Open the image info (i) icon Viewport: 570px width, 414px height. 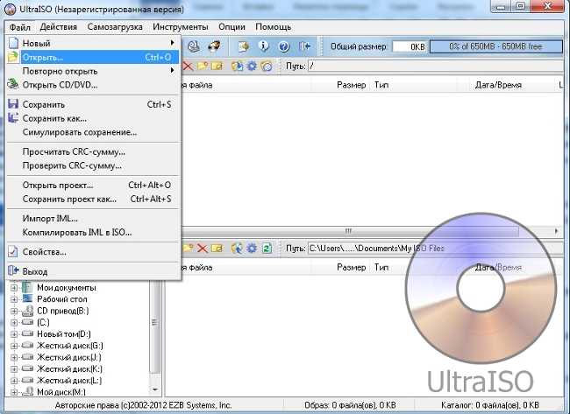point(264,46)
